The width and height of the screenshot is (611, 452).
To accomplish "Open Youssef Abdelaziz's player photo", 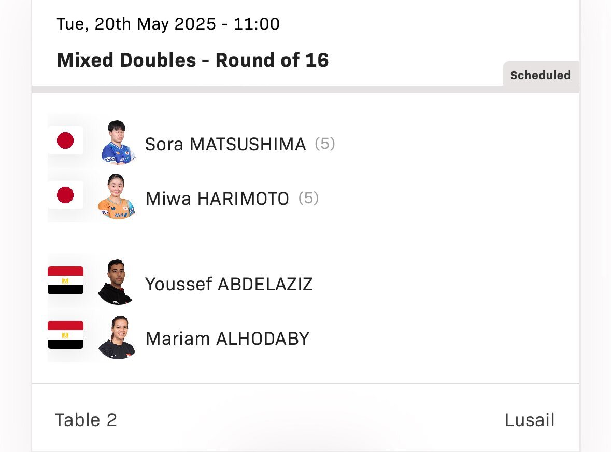I will 116,282.
